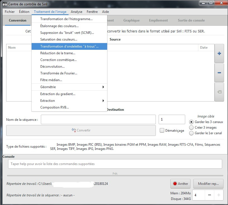The width and height of the screenshot is (228, 205).
Task: Click the plus icon to add source files
Action: click(x=219, y=53)
